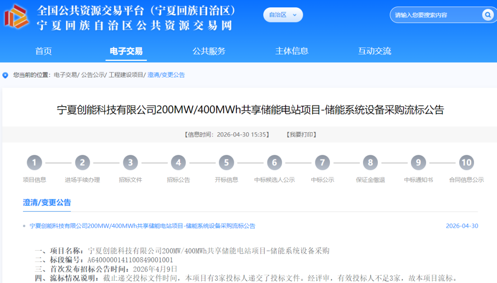
Task: Go to 首页 in navigation
Action: coord(43,51)
